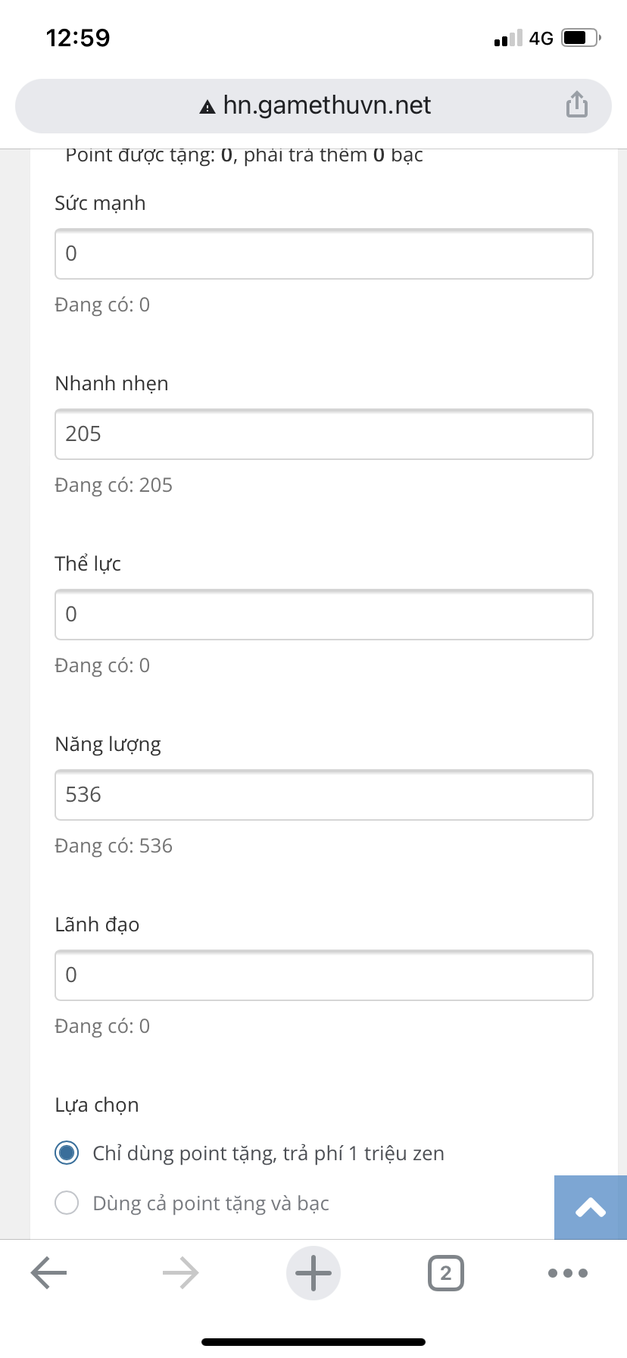Tap the 12:59 clock in status bar
The width and height of the screenshot is (627, 1358).
tap(78, 38)
